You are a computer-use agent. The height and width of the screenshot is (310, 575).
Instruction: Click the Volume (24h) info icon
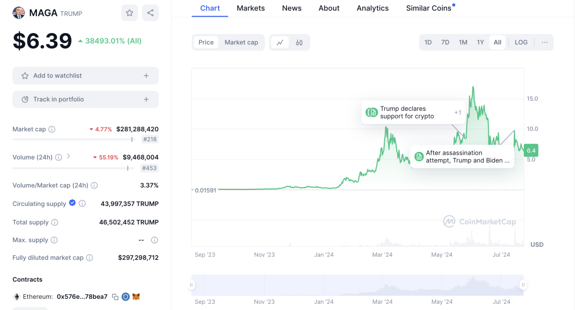coord(58,157)
